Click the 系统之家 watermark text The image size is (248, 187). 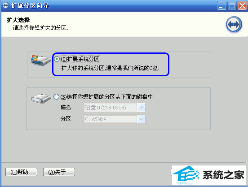(223, 175)
